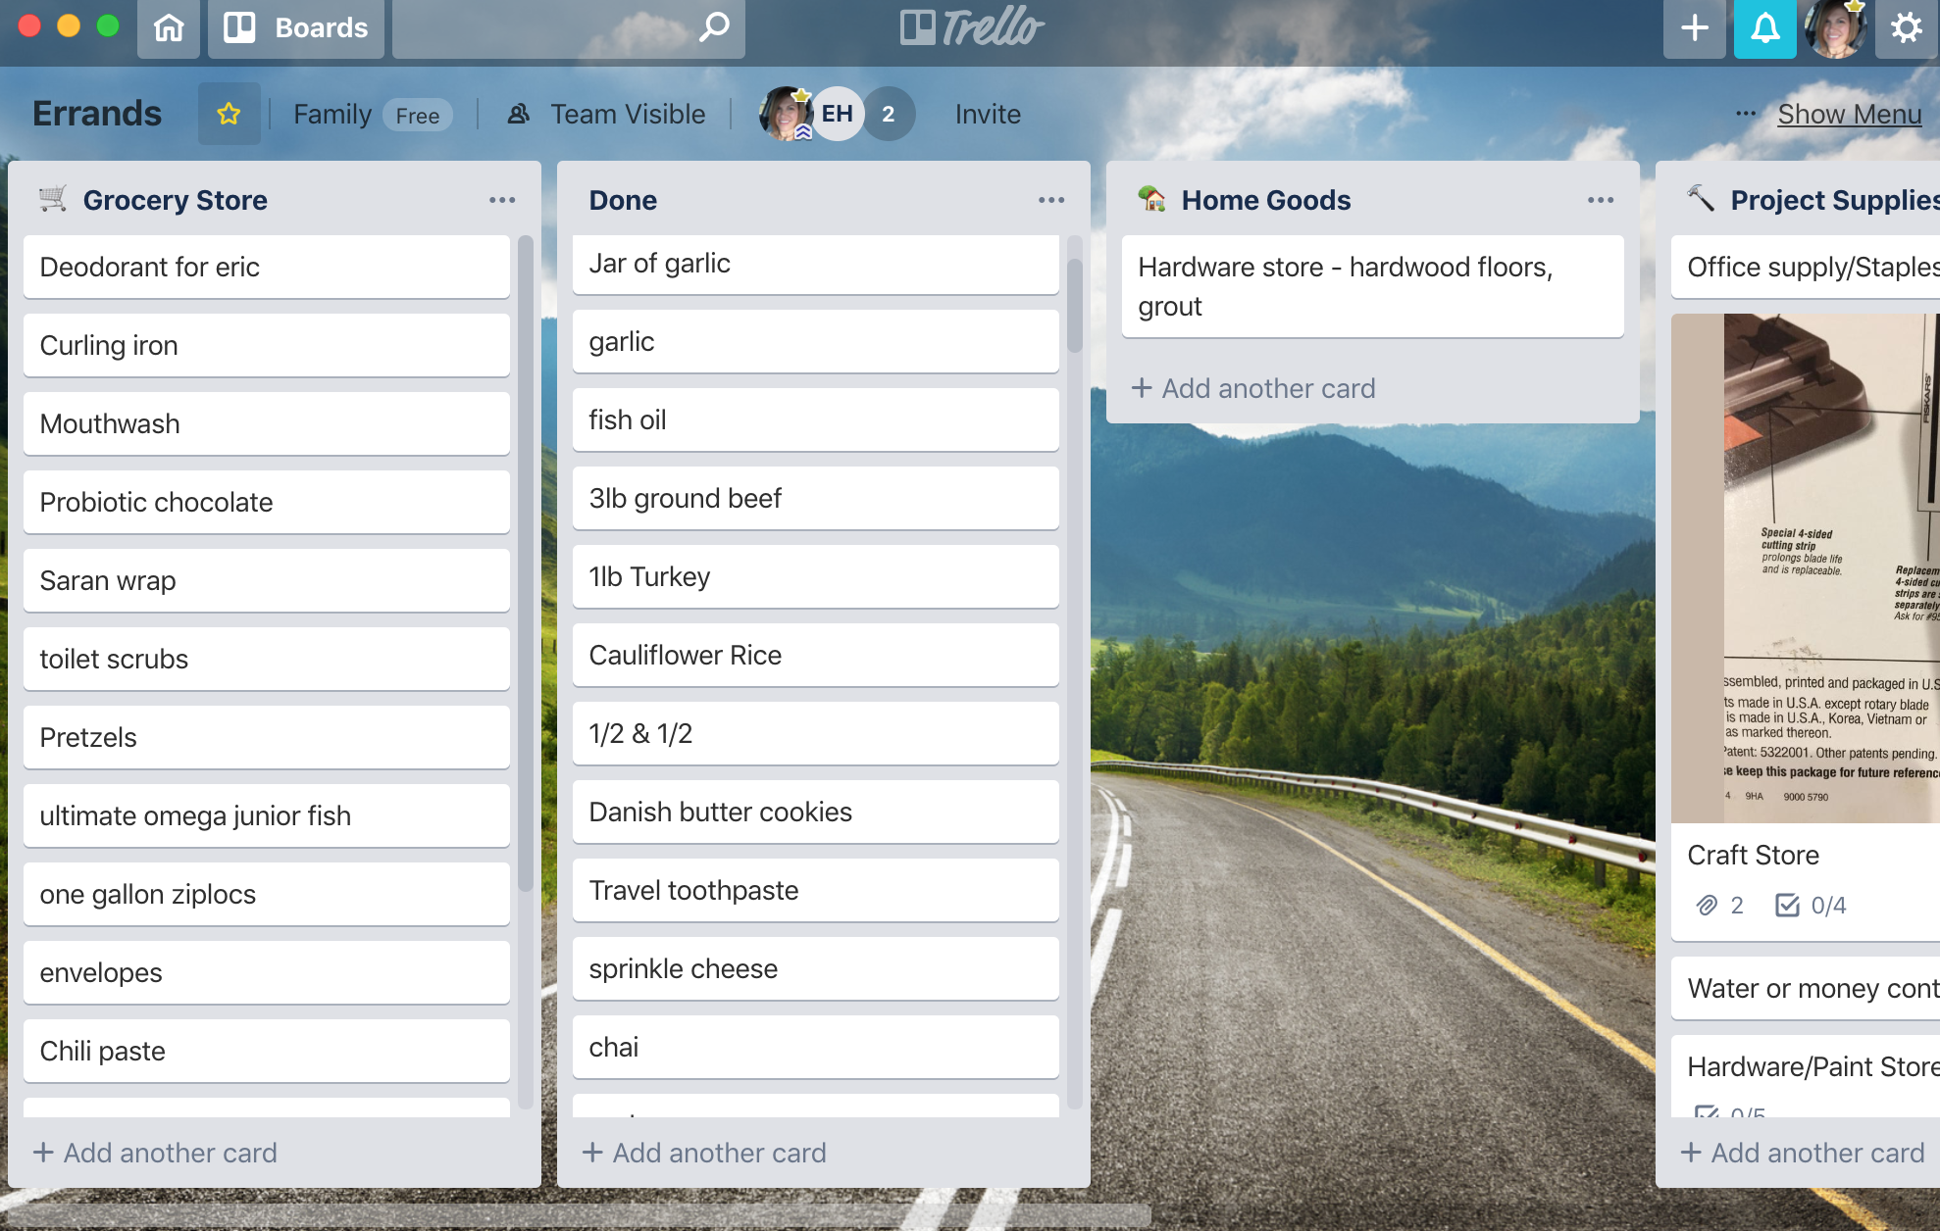Open the toilet scrubs card

tap(267, 659)
